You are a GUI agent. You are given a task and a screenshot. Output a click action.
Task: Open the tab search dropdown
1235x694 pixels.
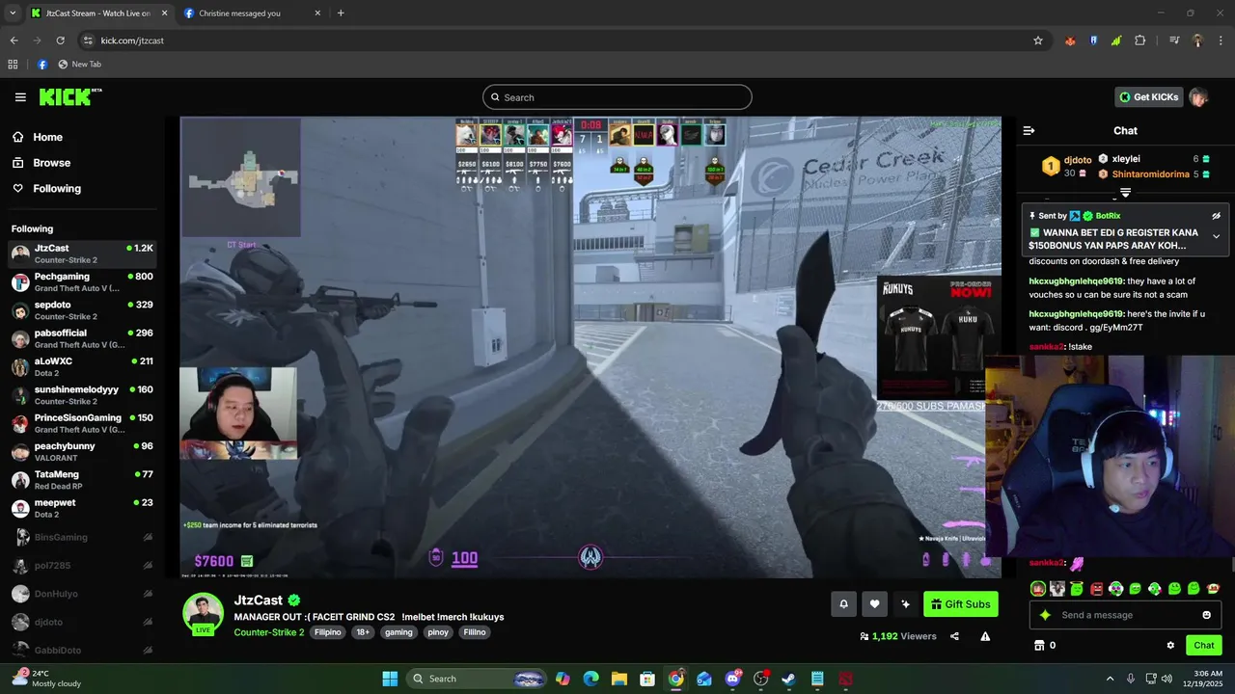coord(13,13)
